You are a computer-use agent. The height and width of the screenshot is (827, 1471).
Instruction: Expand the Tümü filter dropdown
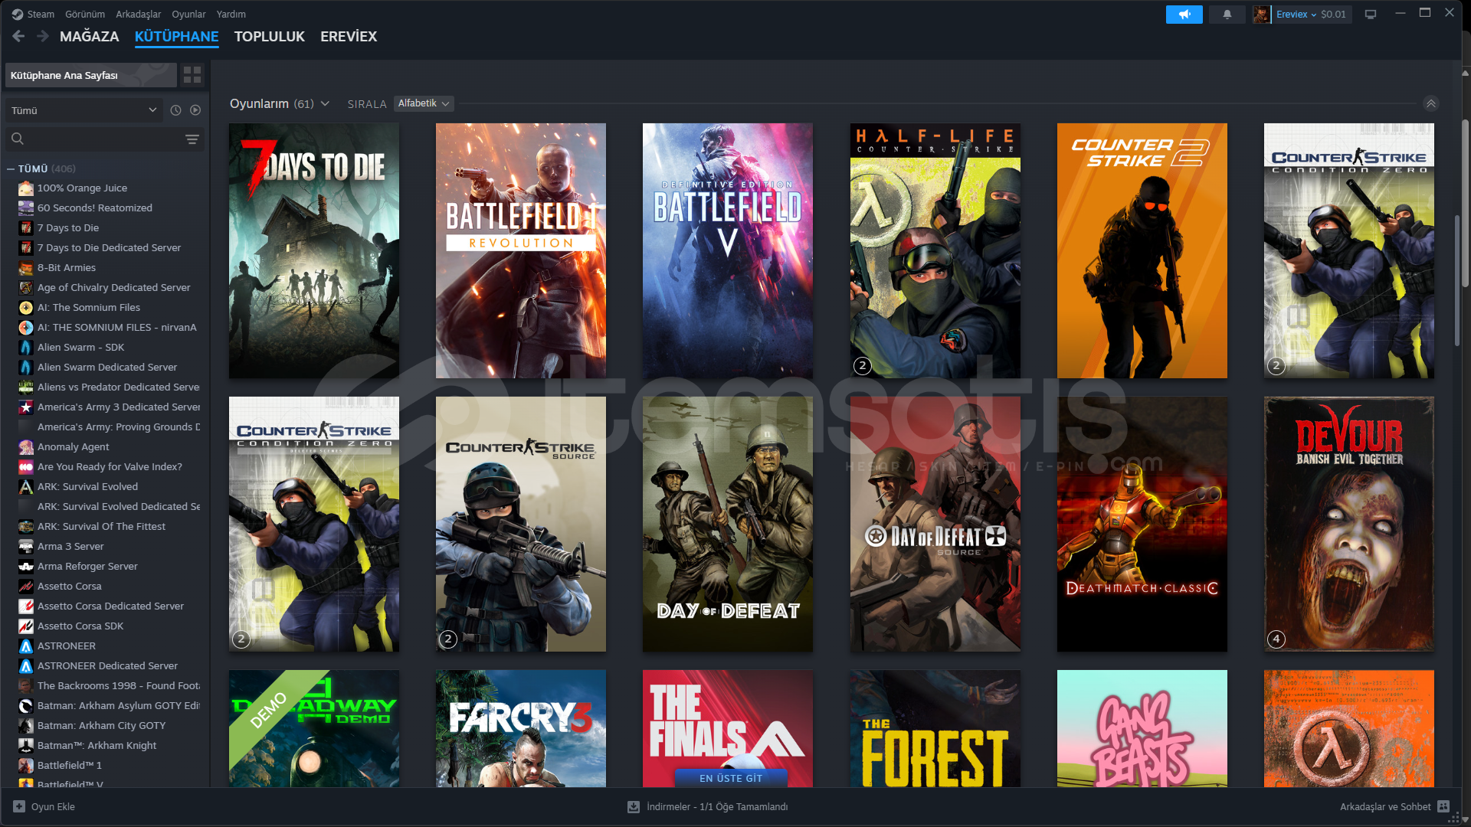(83, 110)
